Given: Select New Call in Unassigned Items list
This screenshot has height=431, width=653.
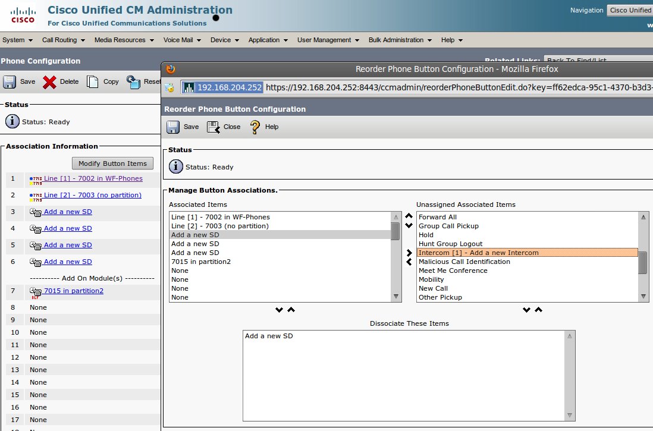Looking at the screenshot, I should pos(528,288).
